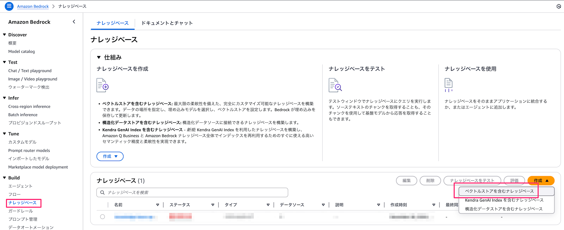The image size is (564, 230).
Task: Open Batch inference in the sidebar
Action: pyautogui.click(x=23, y=115)
